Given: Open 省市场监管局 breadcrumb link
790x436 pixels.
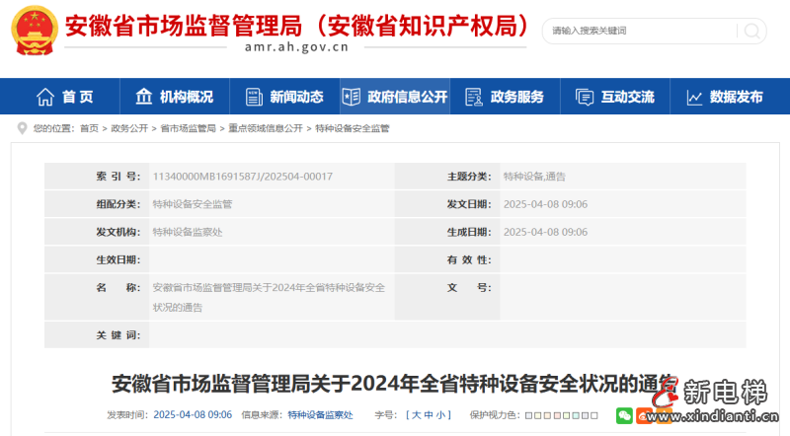Looking at the screenshot, I should 188,128.
